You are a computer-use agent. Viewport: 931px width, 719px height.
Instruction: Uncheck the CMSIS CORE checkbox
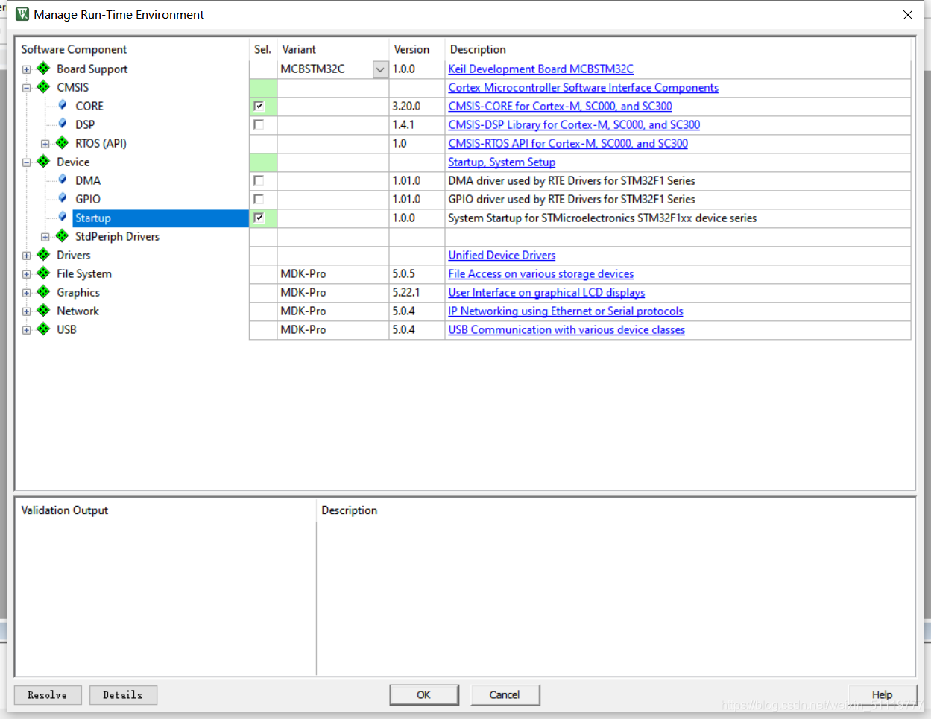(259, 106)
